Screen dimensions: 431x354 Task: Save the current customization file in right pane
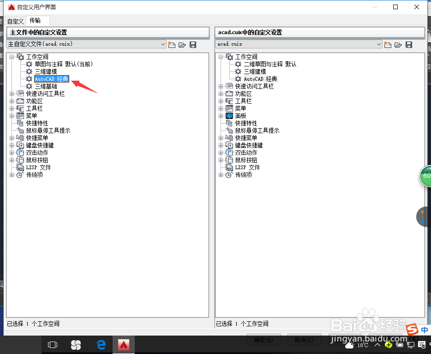coord(409,45)
